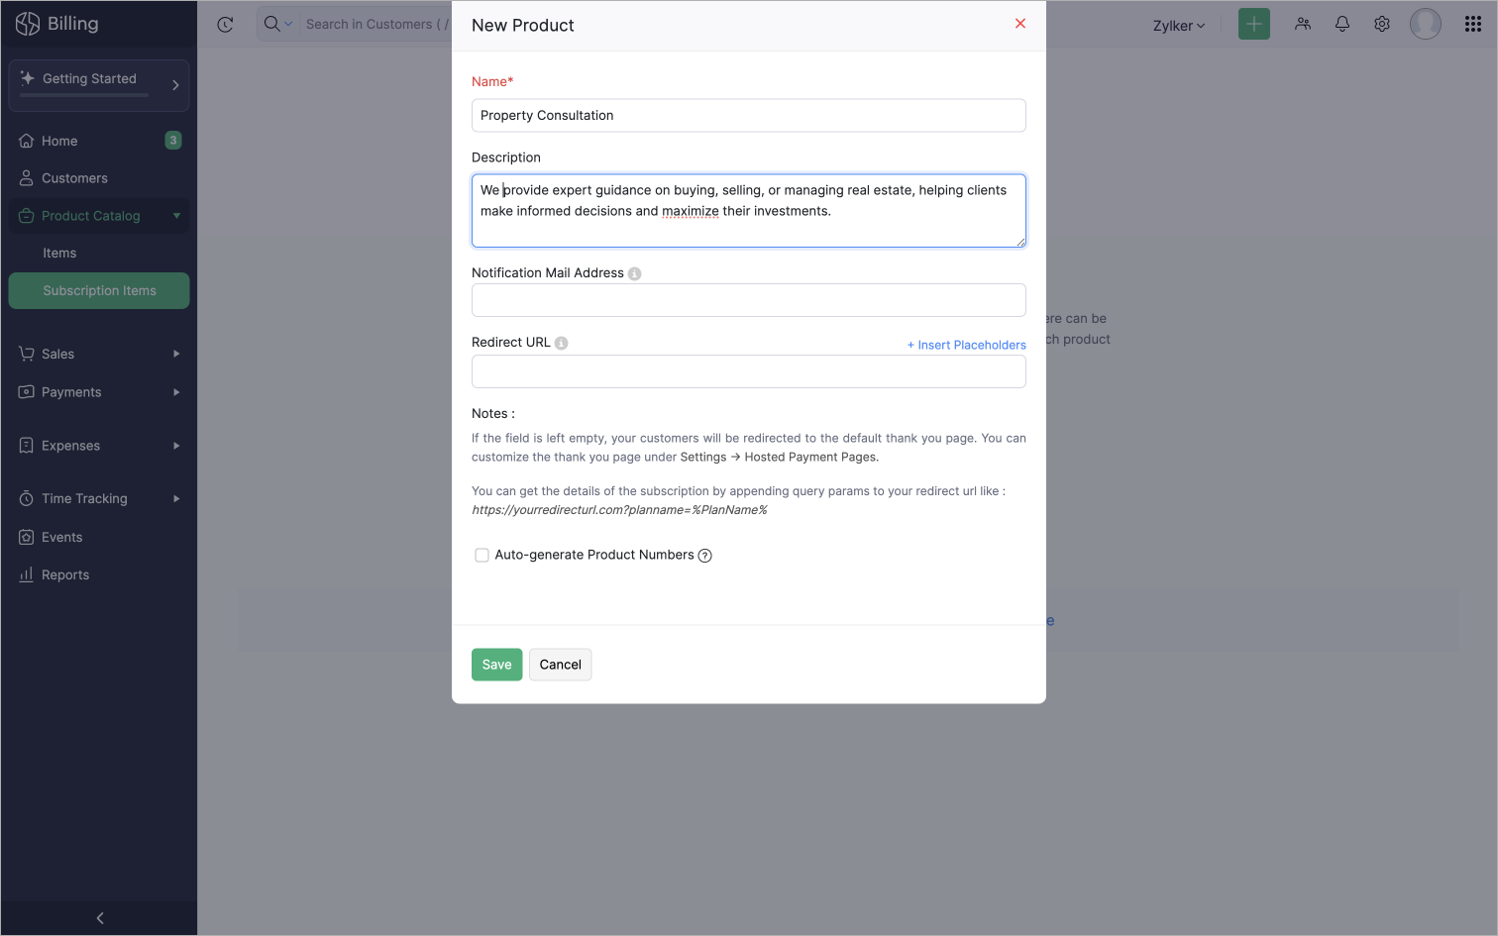Click the info icon beside Notification Mail Address
Image resolution: width=1498 pixels, height=936 pixels.
pyautogui.click(x=635, y=274)
